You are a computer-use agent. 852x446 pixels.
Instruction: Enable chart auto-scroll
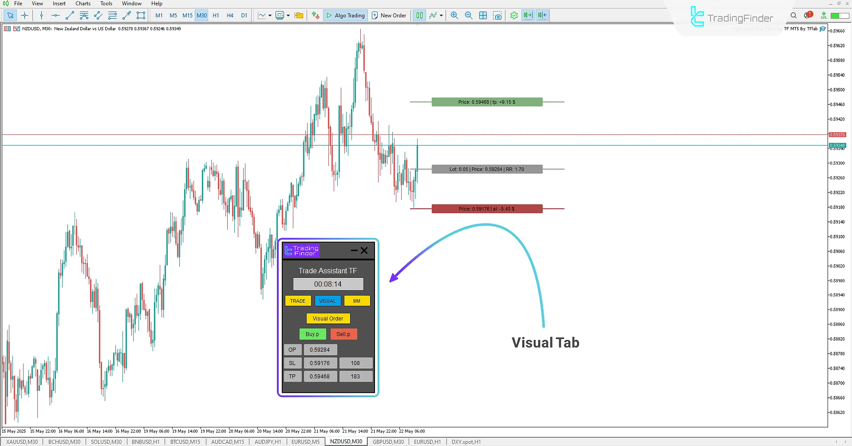(528, 15)
